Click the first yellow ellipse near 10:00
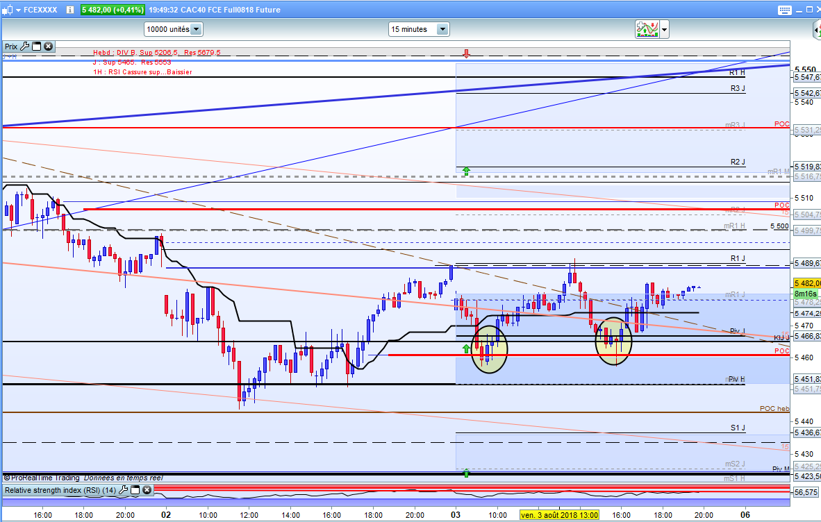 (490, 349)
